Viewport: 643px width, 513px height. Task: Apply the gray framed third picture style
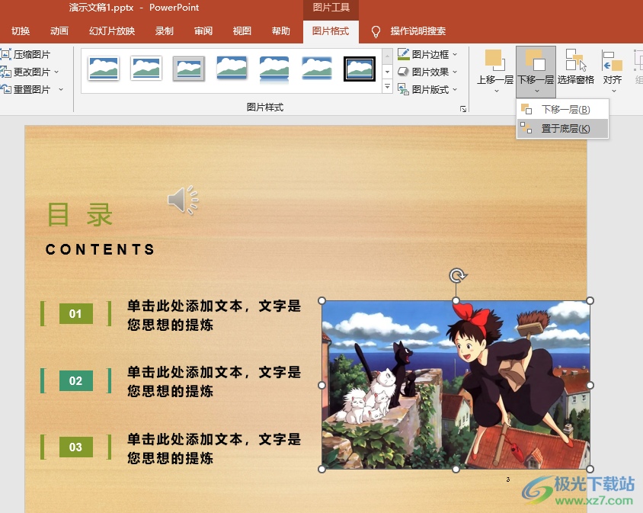coord(189,69)
